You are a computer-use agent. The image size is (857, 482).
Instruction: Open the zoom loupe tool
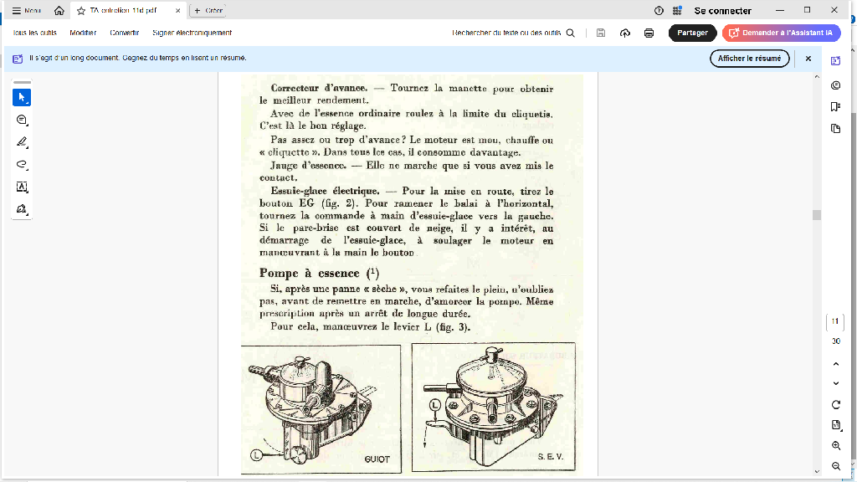(21, 120)
